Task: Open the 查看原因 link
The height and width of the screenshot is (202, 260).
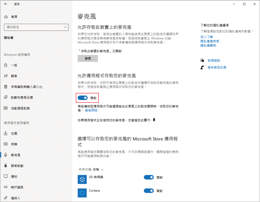Action: (x=91, y=110)
